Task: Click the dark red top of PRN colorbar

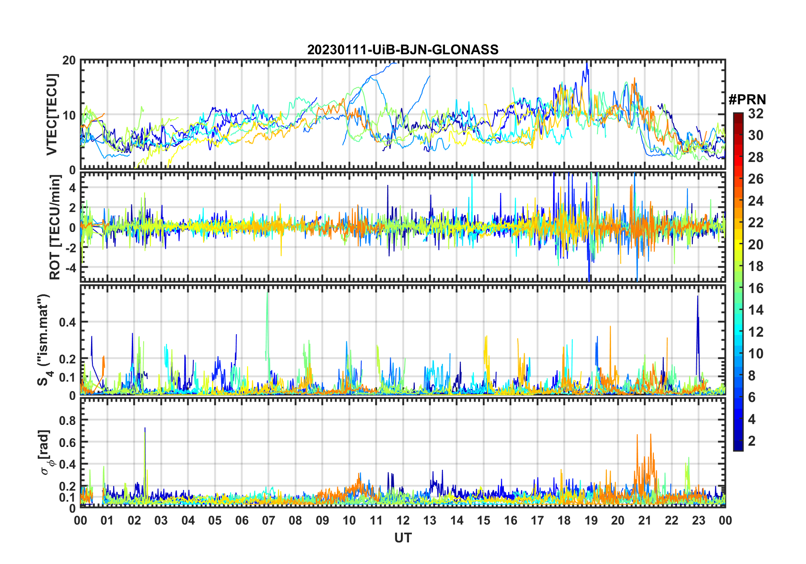Action: (738, 117)
